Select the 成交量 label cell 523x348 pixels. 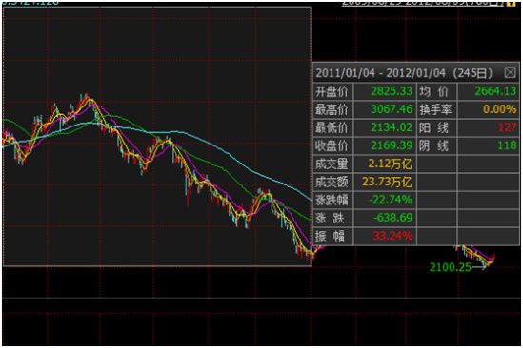click(332, 164)
